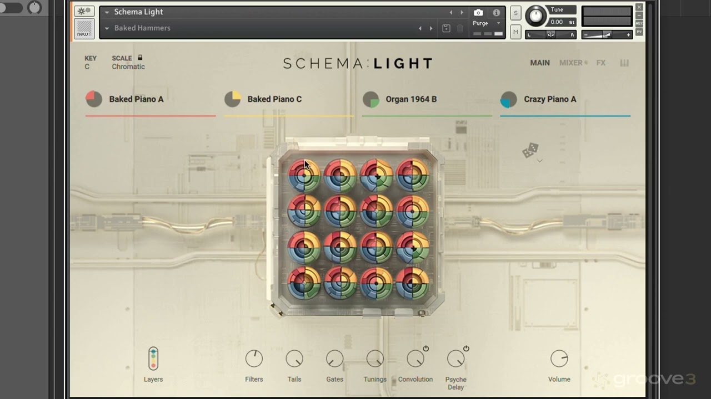711x399 pixels.
Task: Solo the instrument with S button
Action: pyautogui.click(x=515, y=13)
